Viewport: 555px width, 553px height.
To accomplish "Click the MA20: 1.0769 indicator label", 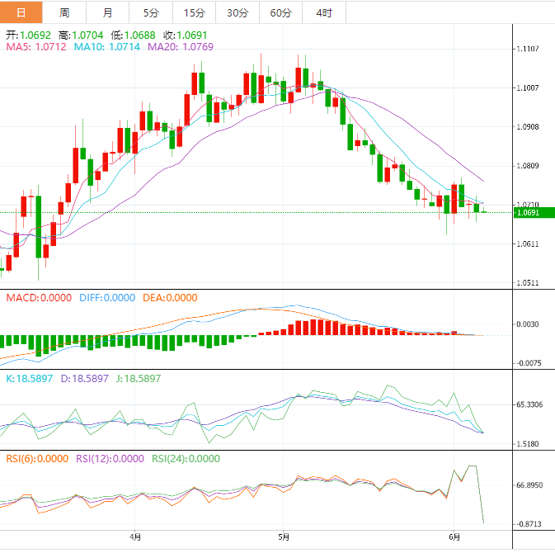I will pyautogui.click(x=180, y=48).
